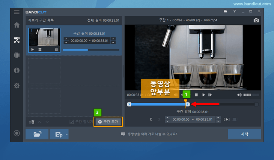Edit the segment 1 time range field in the list
Image resolution: width=274 pixels, height=160 pixels.
(x=89, y=41)
